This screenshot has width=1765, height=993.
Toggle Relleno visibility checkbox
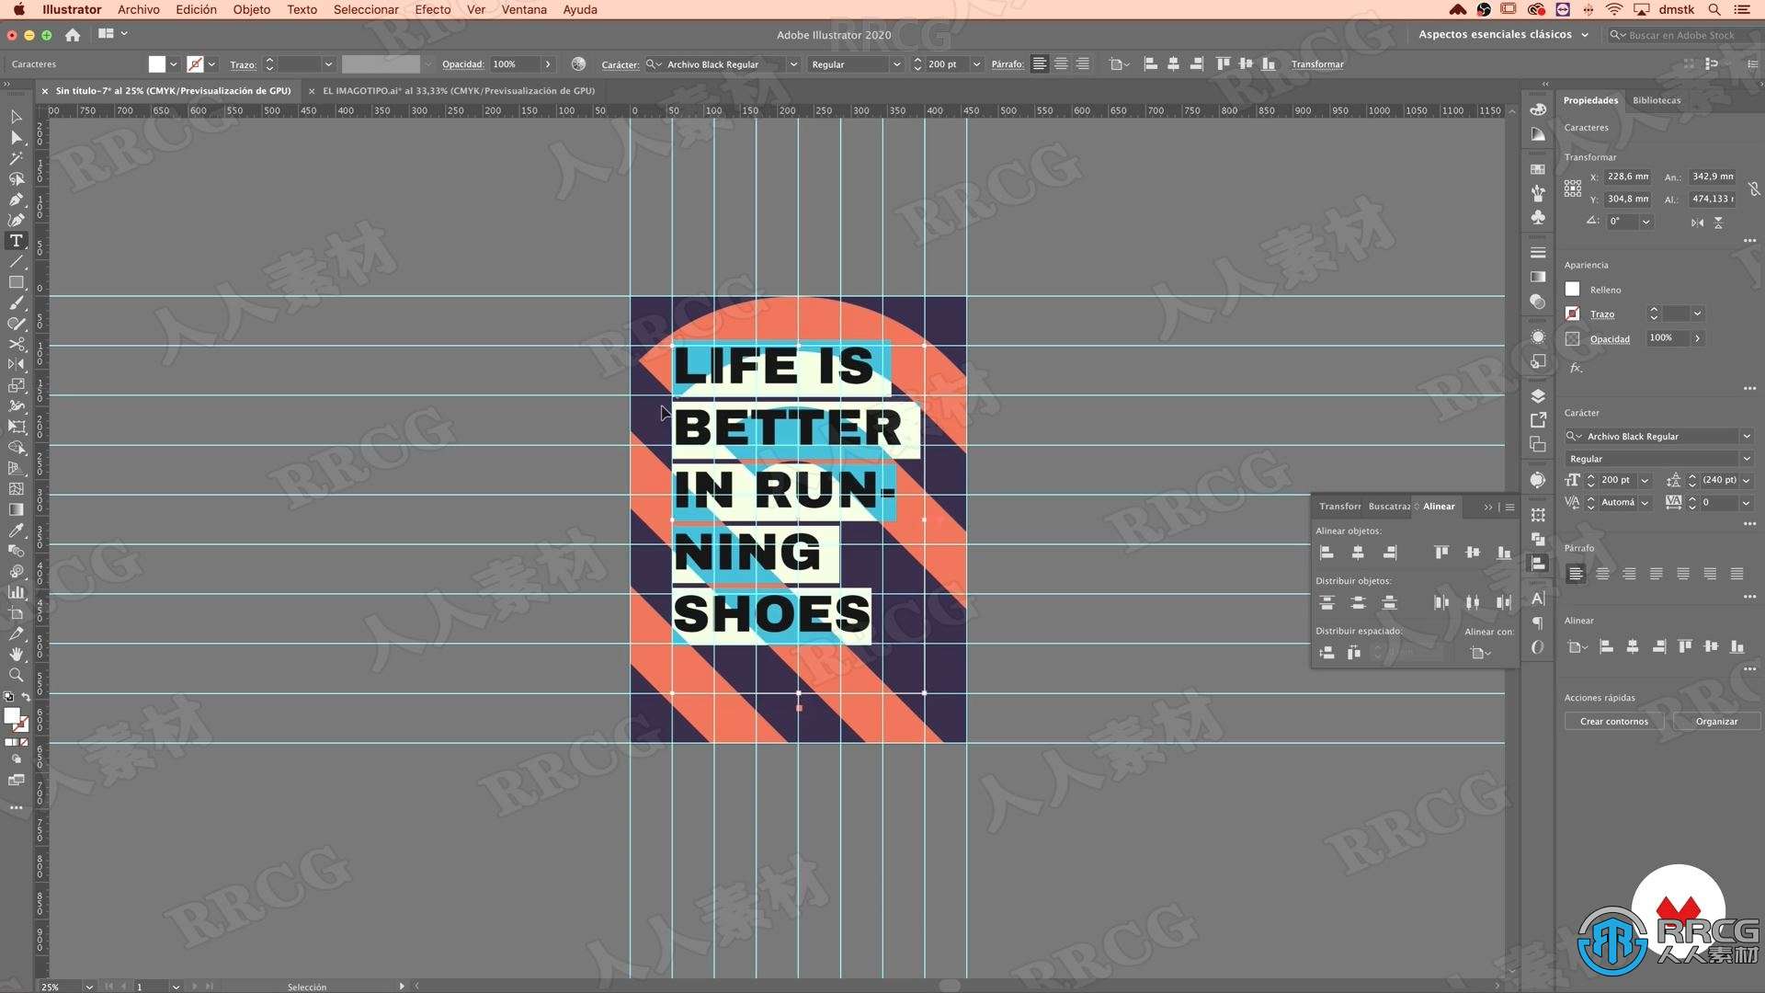[1575, 289]
